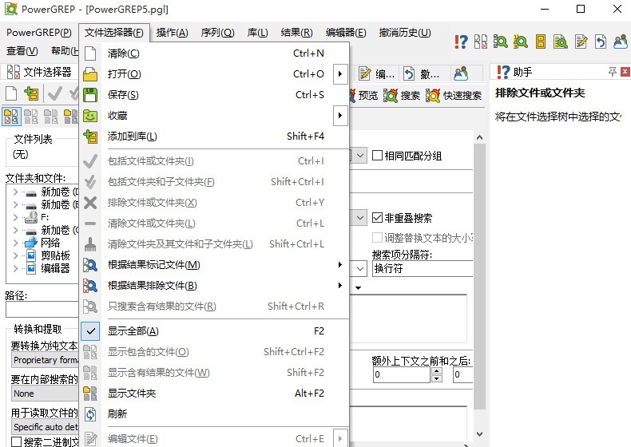Click the vertical scrollbar down arrow
This screenshot has height=447, width=631.
(480, 433)
